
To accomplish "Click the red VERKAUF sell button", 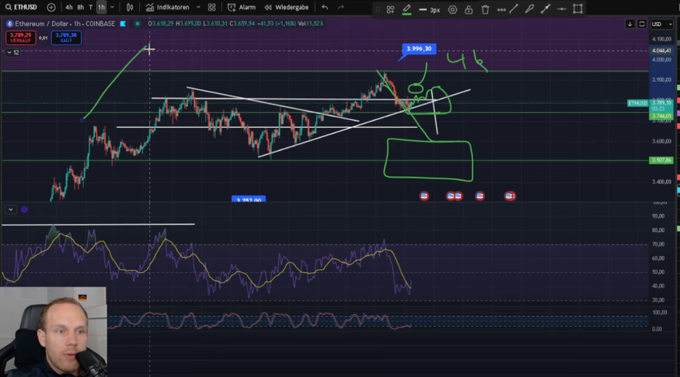I will tap(21, 38).
